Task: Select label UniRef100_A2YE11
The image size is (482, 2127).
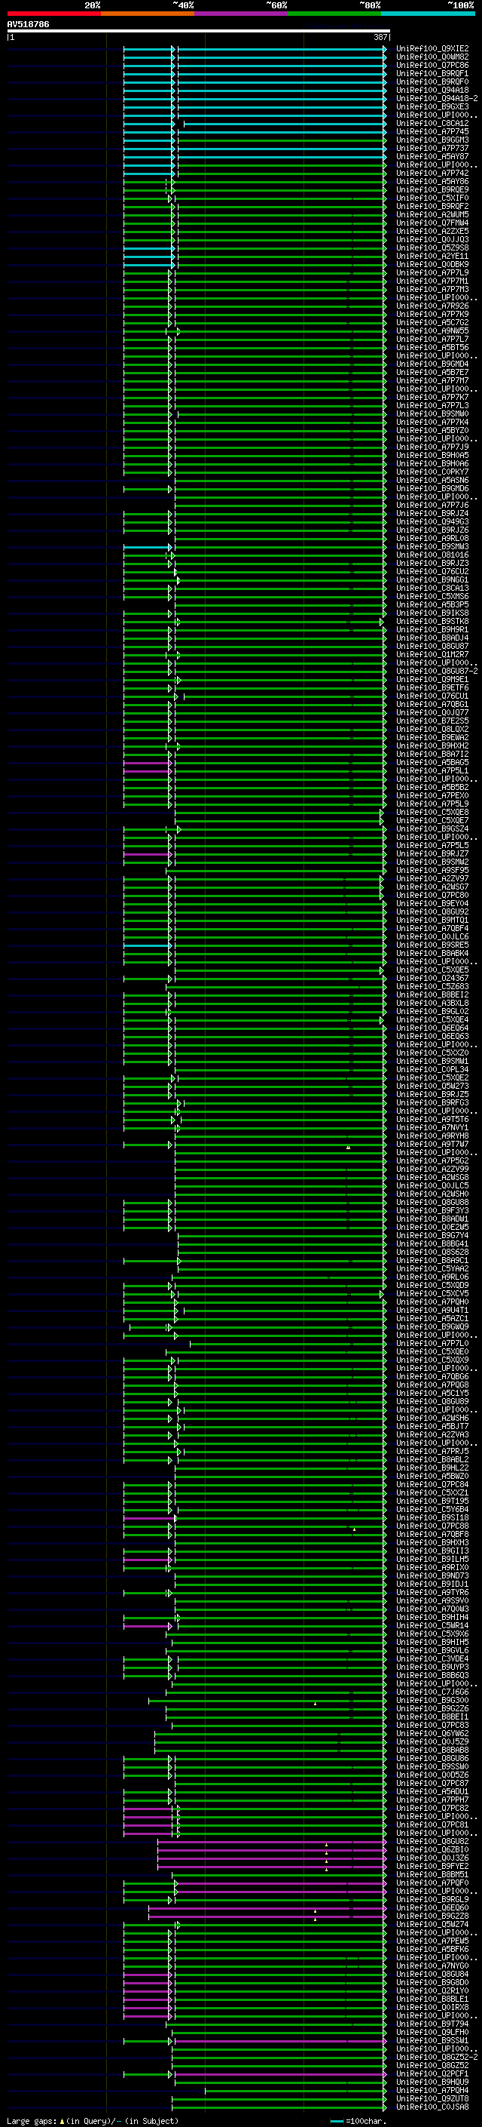Action: pyautogui.click(x=432, y=256)
